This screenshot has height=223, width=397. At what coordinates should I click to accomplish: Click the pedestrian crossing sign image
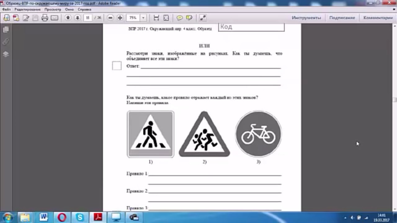click(150, 134)
